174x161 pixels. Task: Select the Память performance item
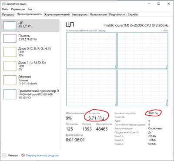30,38
